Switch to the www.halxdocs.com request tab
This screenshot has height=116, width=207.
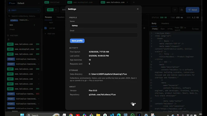pos(113,2)
